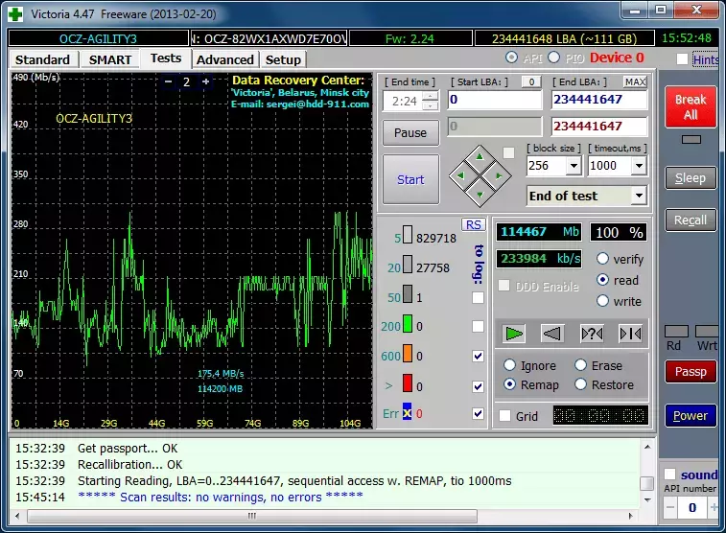Click the green Victoria cross title icon
The width and height of the screenshot is (726, 533).
[x=15, y=13]
